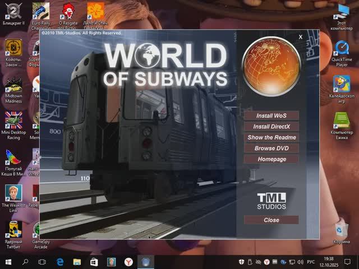Viewport: 359px width, 269px height.
Task: Open Show the Readme
Action: click(x=271, y=137)
